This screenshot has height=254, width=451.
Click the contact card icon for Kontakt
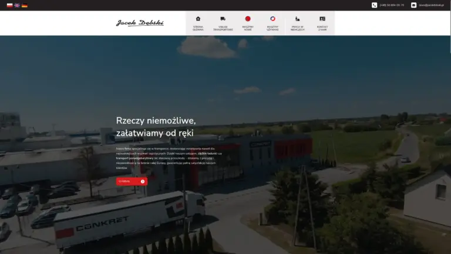[322, 19]
